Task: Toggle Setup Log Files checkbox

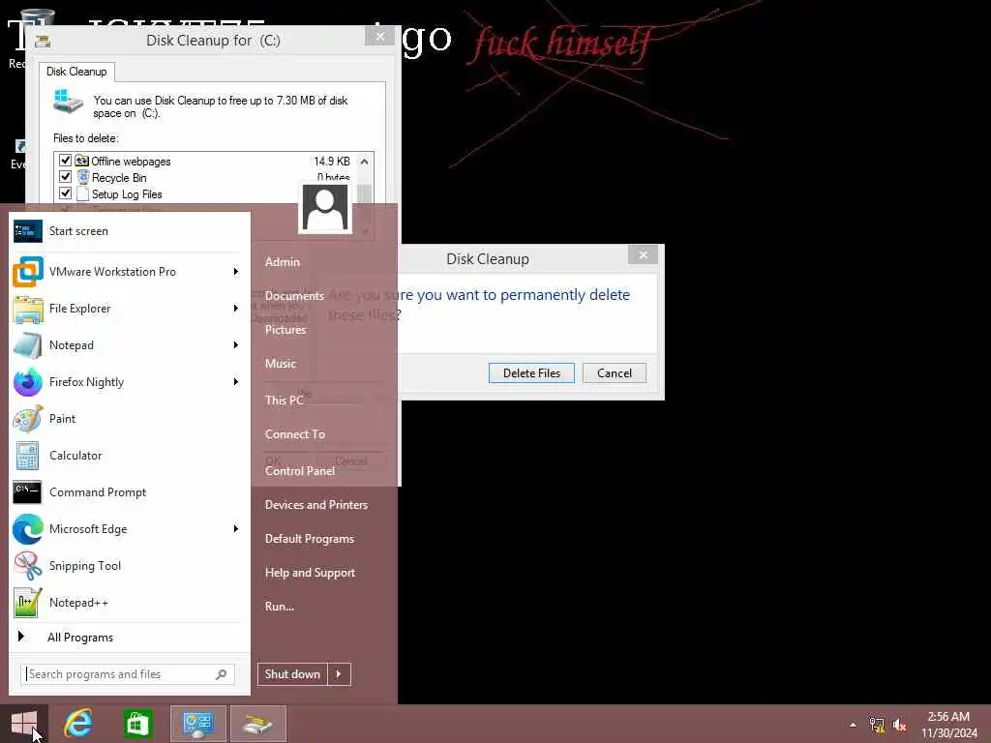Action: (x=65, y=193)
